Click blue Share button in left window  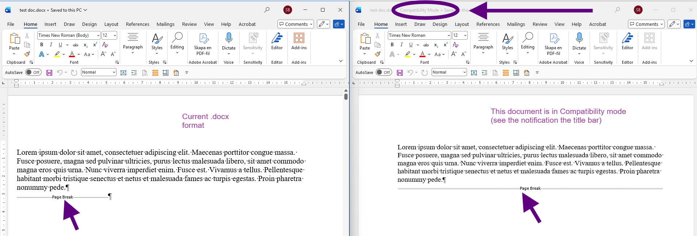(339, 24)
